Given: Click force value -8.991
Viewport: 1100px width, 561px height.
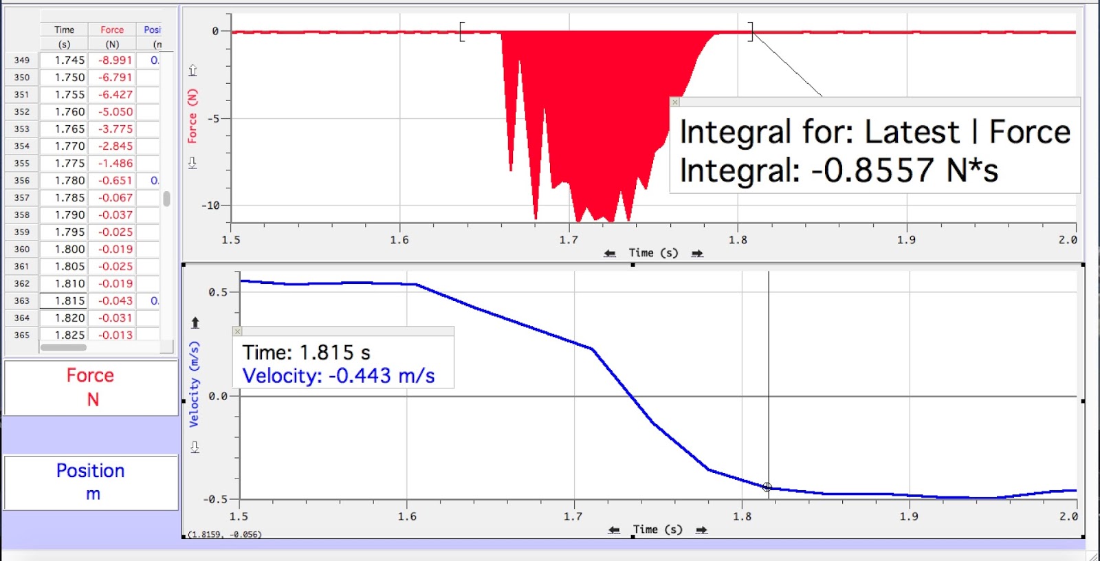Looking at the screenshot, I should (x=112, y=60).
